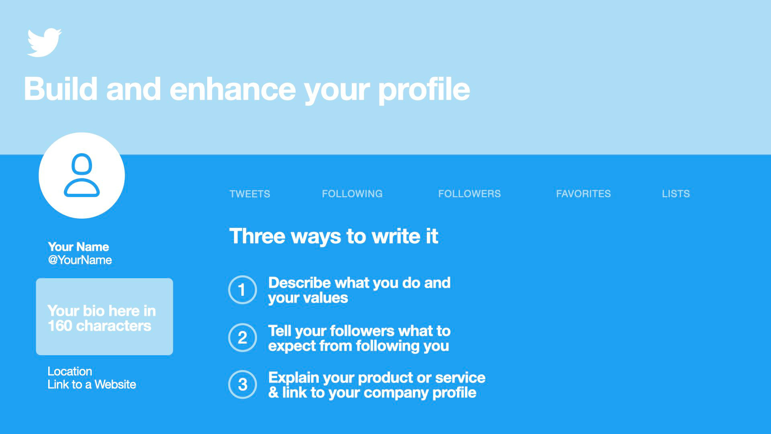Click the Twitter bird logo
The width and height of the screenshot is (771, 434).
click(x=44, y=42)
